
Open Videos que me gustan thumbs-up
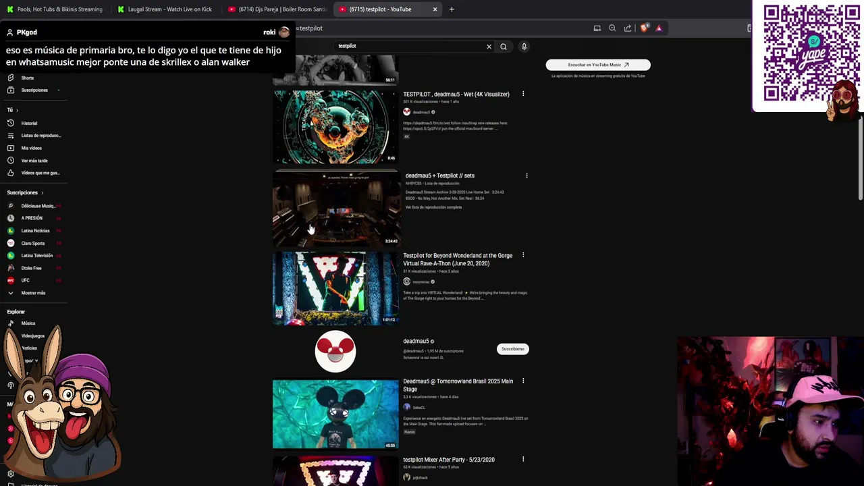pos(10,173)
